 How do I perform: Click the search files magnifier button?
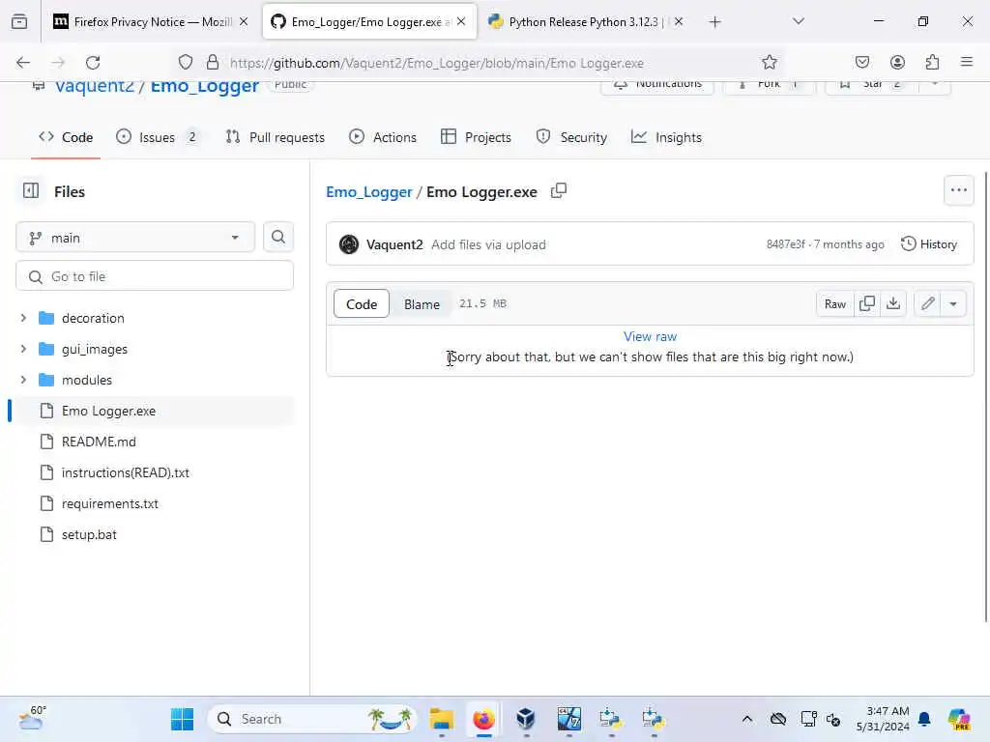pyautogui.click(x=278, y=238)
